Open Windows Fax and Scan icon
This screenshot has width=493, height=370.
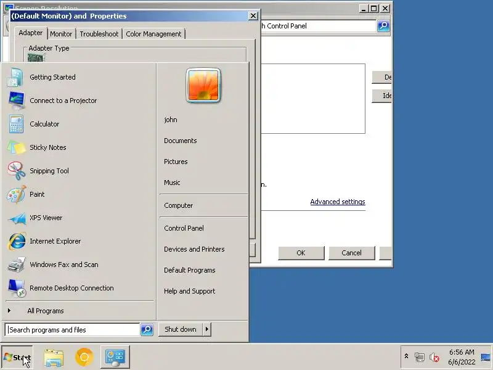(17, 265)
